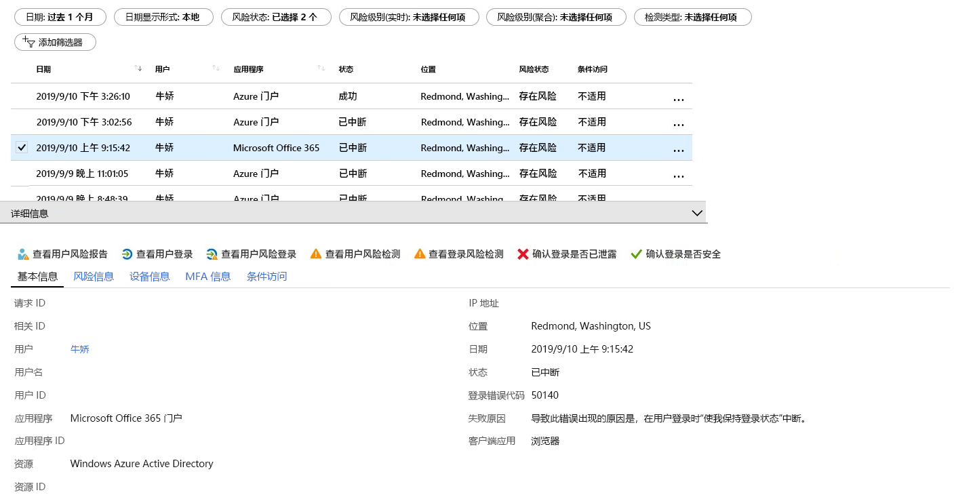Sort by the 日期 column arrows

[138, 68]
